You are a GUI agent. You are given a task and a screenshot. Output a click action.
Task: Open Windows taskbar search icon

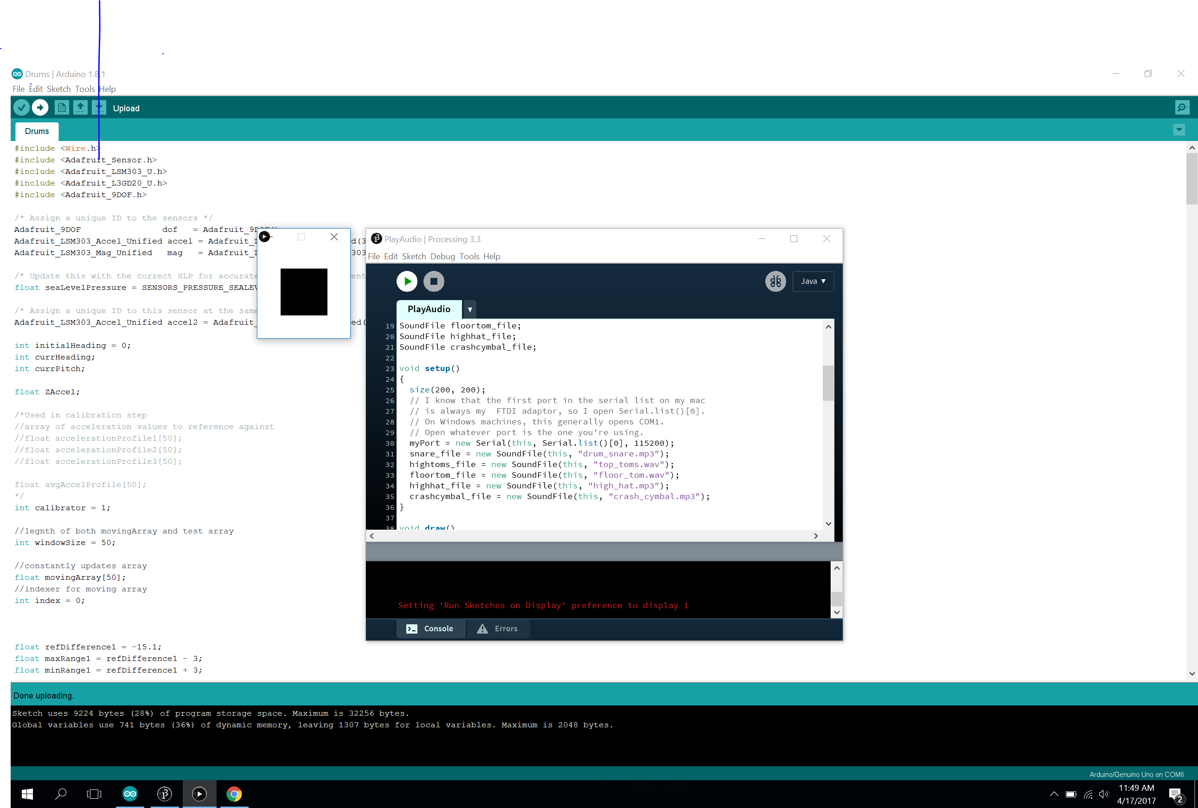point(61,794)
